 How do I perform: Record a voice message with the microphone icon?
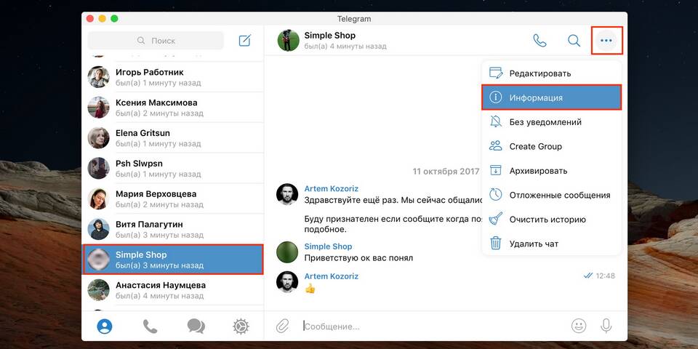pos(606,326)
